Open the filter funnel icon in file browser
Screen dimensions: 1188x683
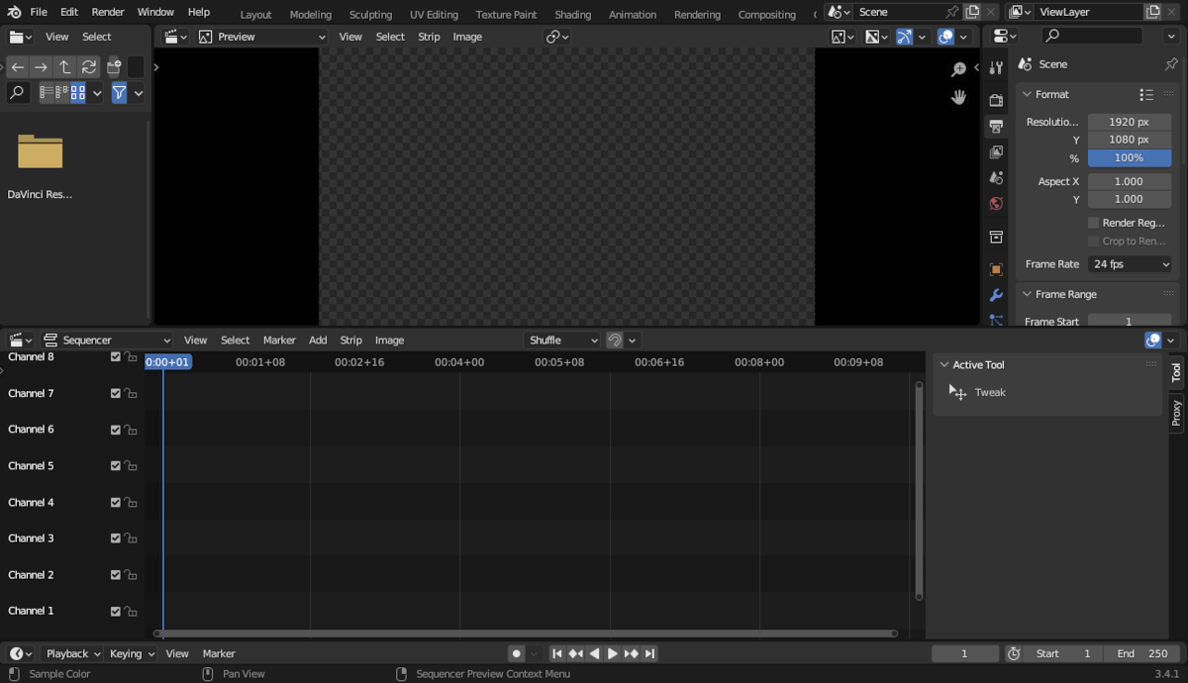[x=119, y=92]
